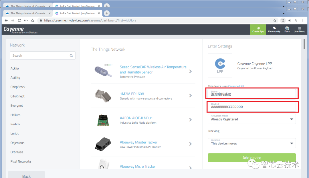
Task: Click the Cayenne logo
Action: [x=21, y=30]
